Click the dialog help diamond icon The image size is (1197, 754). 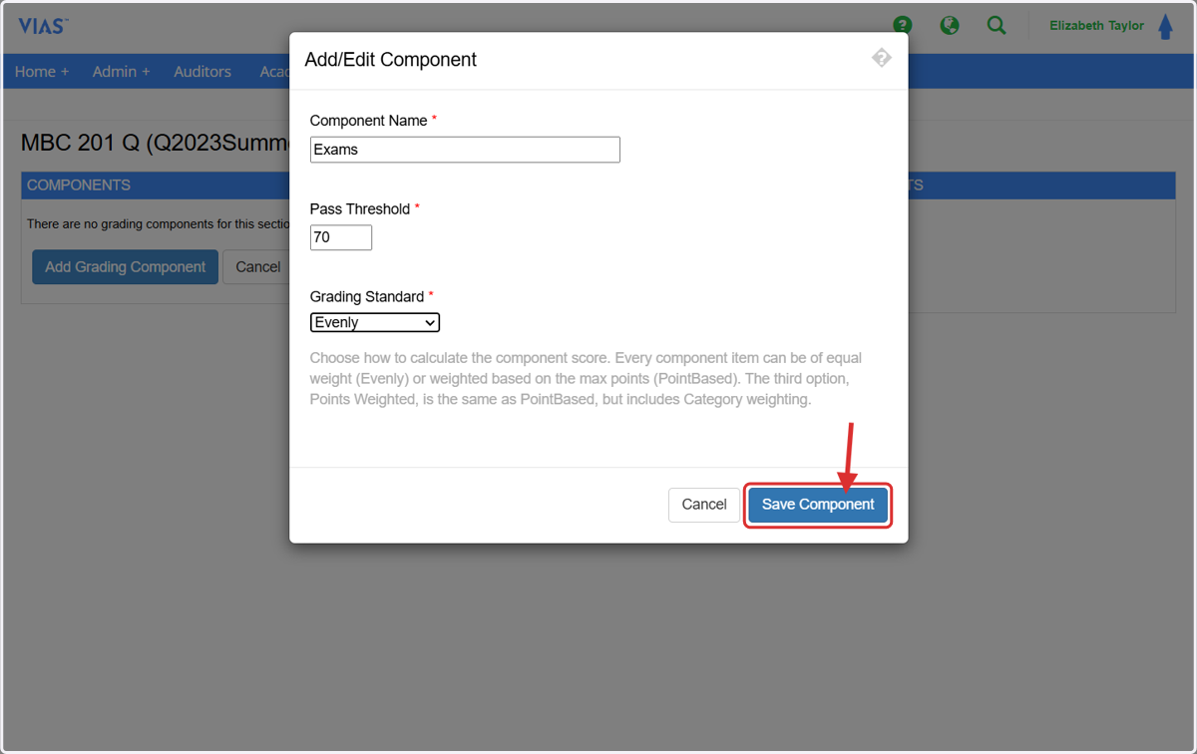881,58
